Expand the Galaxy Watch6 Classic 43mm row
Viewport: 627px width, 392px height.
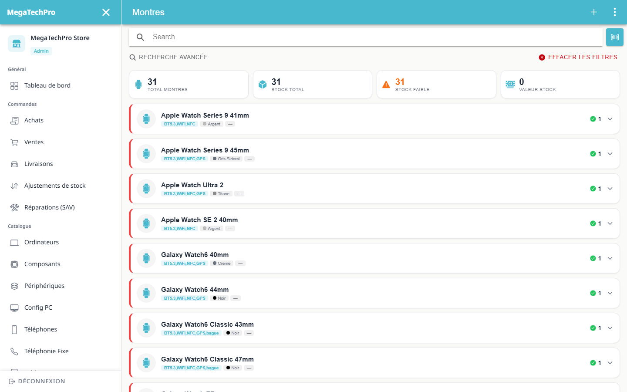click(x=610, y=328)
